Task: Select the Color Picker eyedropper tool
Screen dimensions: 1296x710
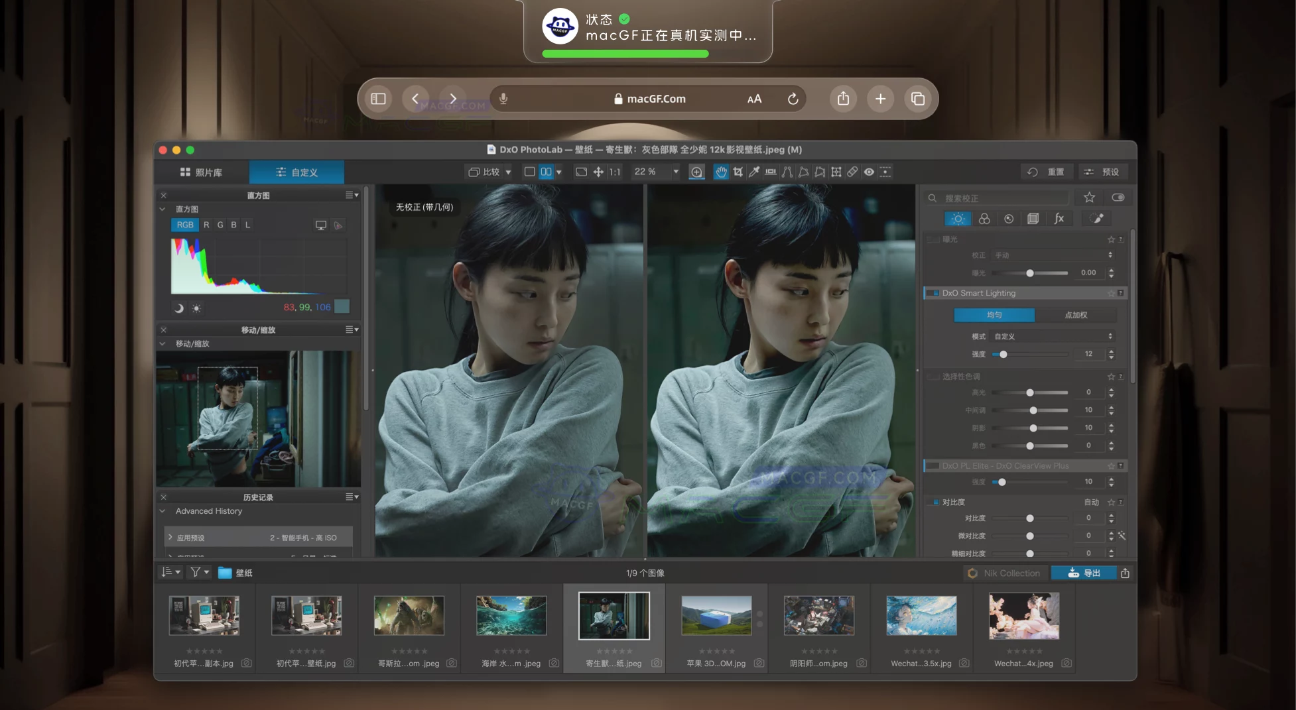Action: click(x=754, y=172)
